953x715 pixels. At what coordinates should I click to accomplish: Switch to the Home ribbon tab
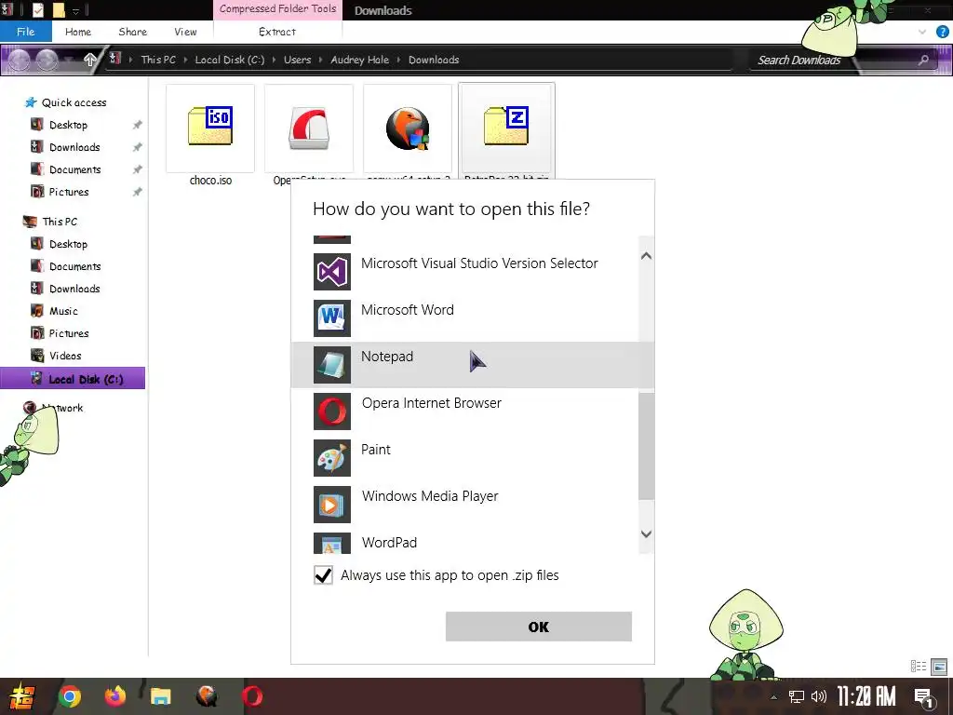[x=78, y=32]
